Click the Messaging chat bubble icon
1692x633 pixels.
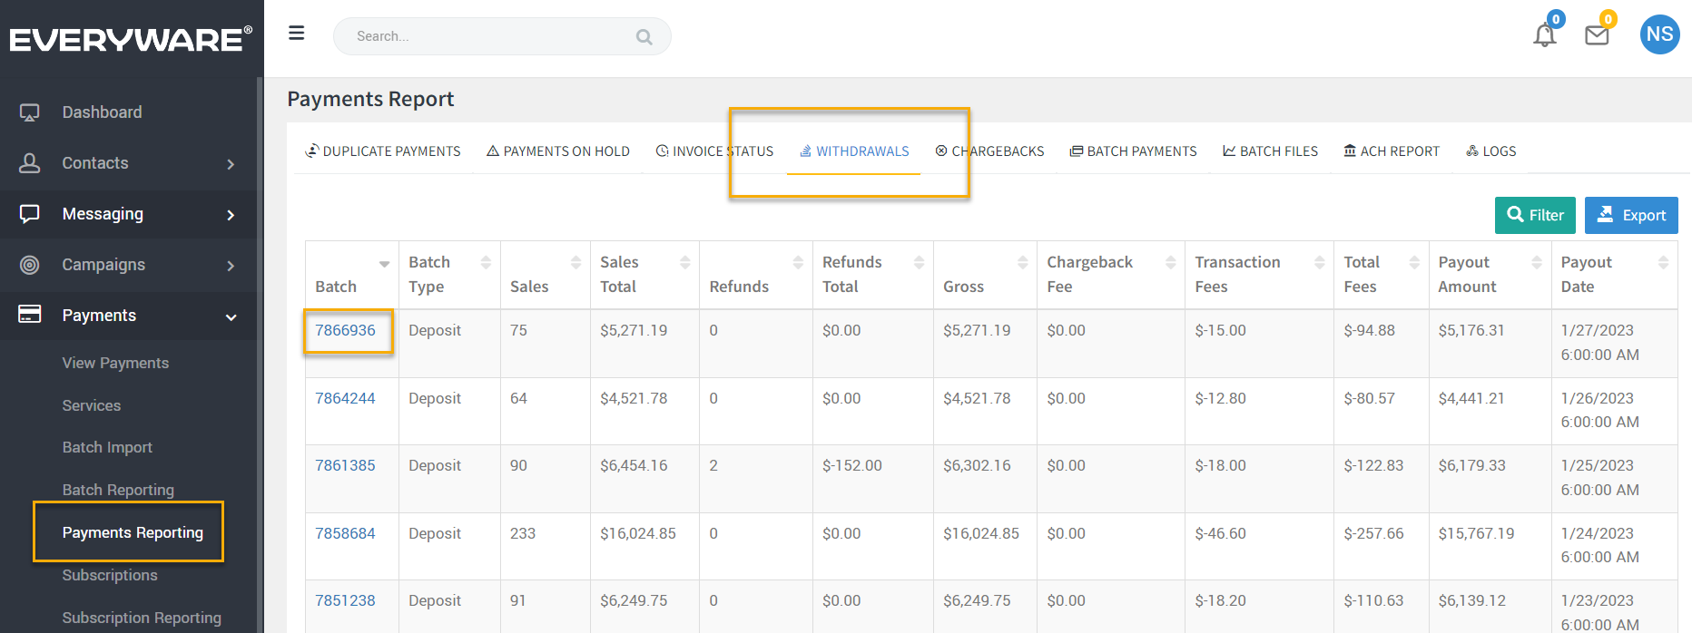click(x=30, y=214)
